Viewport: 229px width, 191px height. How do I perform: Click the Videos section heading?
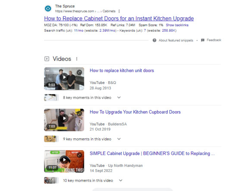coord(62,59)
